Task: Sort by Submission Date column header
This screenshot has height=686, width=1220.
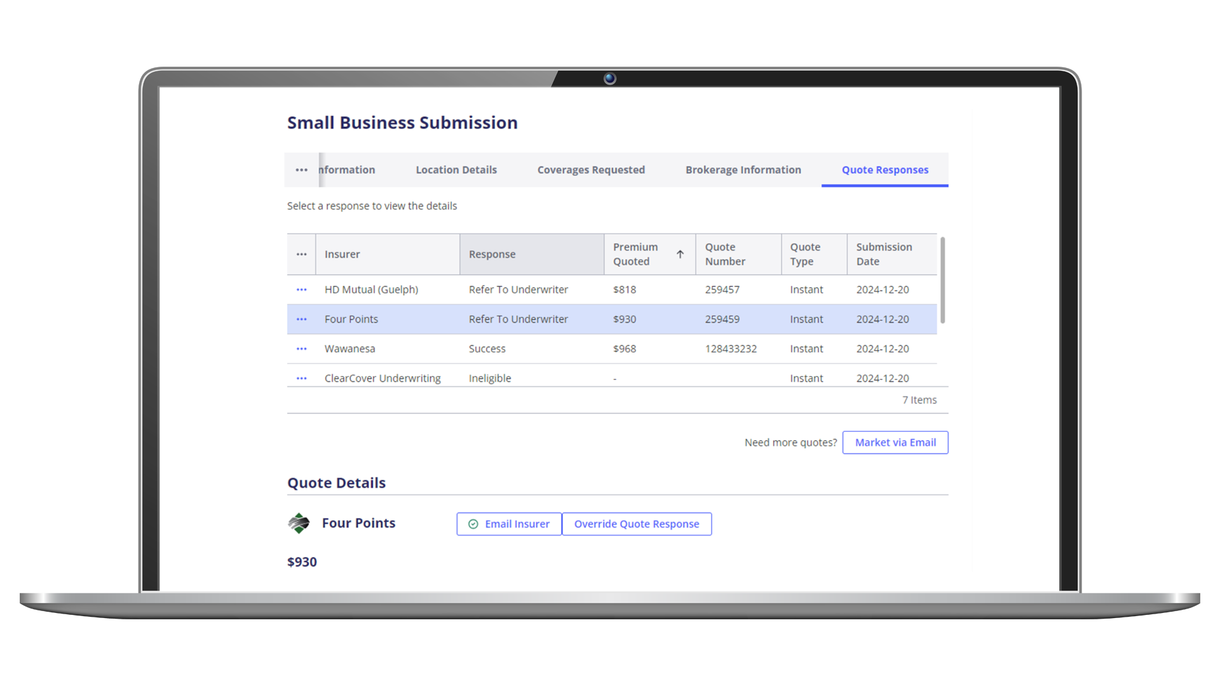Action: 883,254
